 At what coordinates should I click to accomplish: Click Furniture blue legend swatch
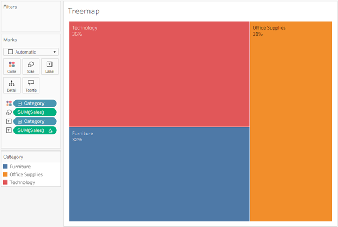pos(6,167)
